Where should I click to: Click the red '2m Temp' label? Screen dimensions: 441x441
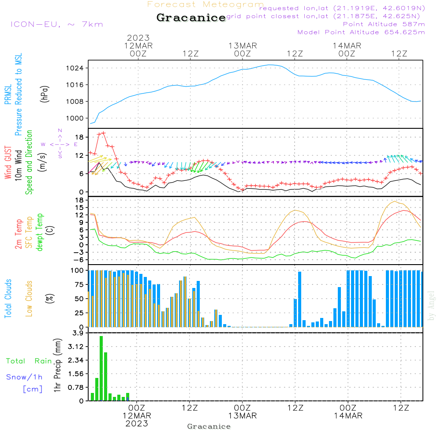click(18, 234)
